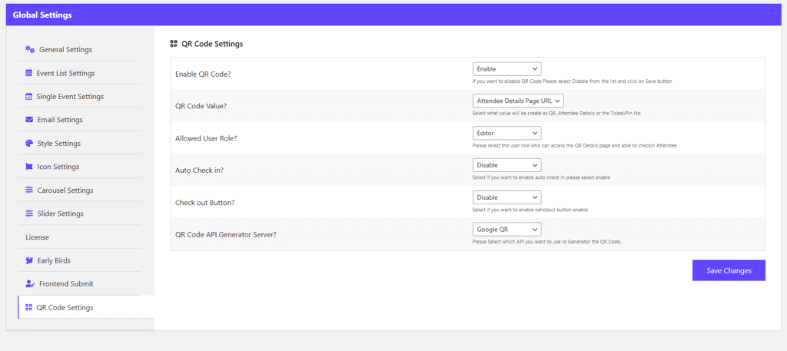Viewport: 787px width, 351px height.
Task: Click the Icon Settings flag icon
Action: pyautogui.click(x=29, y=167)
